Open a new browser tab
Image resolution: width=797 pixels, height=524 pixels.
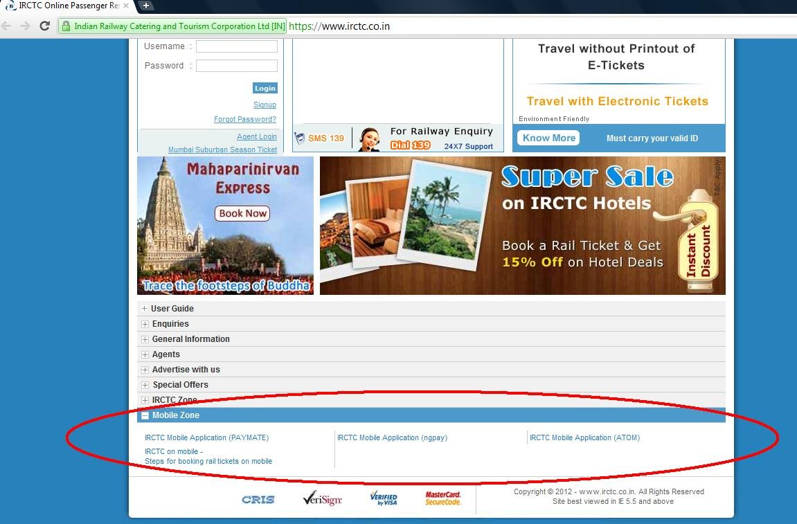[145, 6]
